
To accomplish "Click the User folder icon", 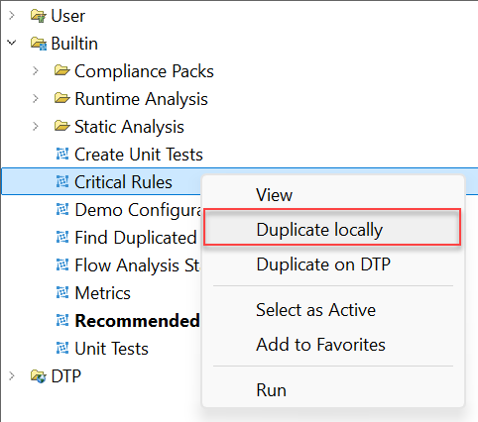I will [39, 16].
